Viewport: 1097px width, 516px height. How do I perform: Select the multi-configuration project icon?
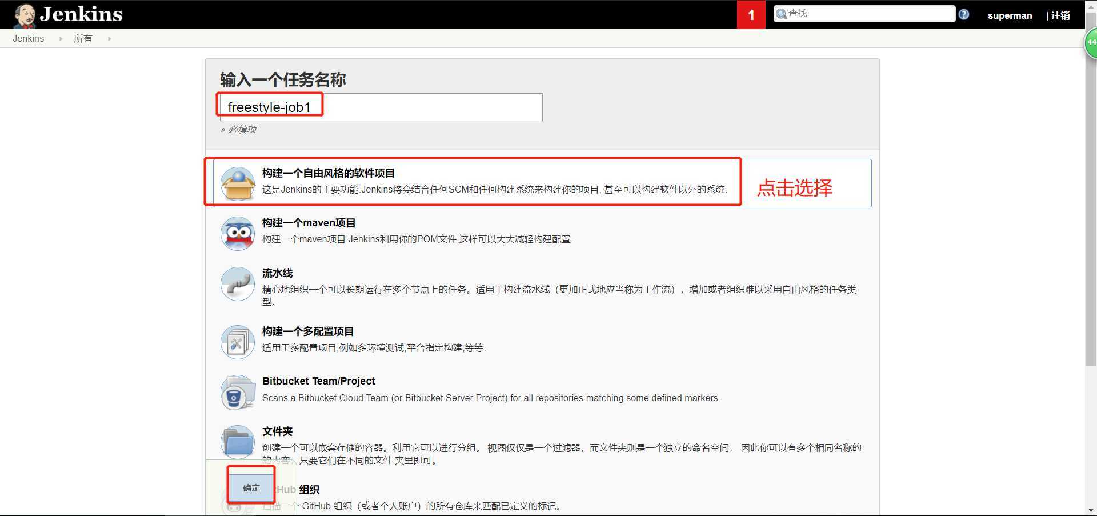coord(238,342)
